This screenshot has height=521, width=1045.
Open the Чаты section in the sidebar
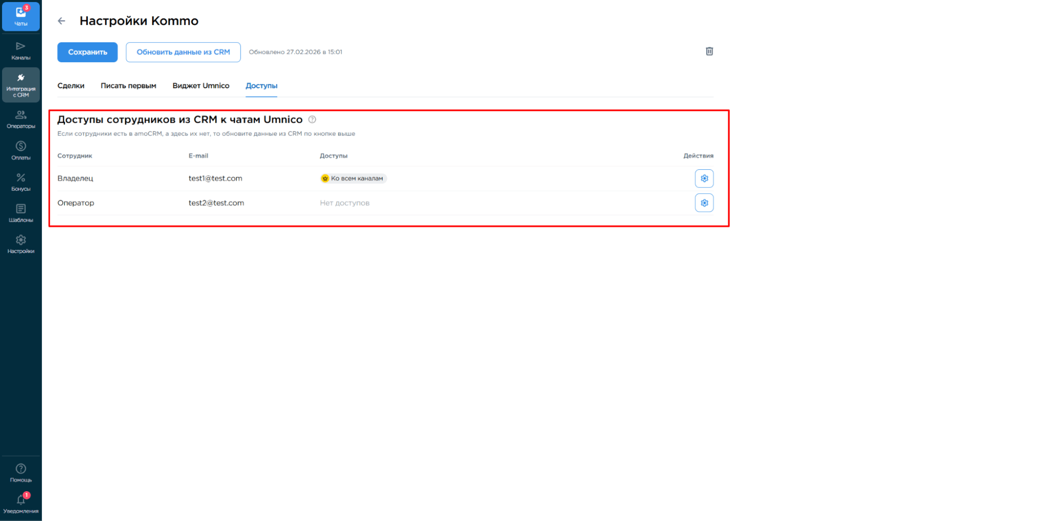(x=21, y=16)
